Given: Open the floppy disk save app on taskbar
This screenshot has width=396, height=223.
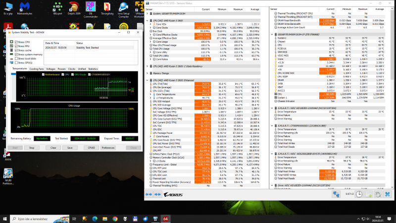Looking at the screenshot, I should (x=135, y=219).
